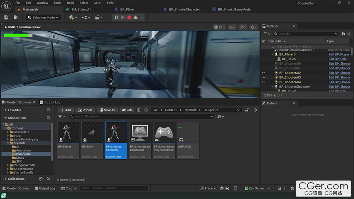Go back in Content Browser history
The height and width of the screenshot is (199, 354).
[x=139, y=110]
